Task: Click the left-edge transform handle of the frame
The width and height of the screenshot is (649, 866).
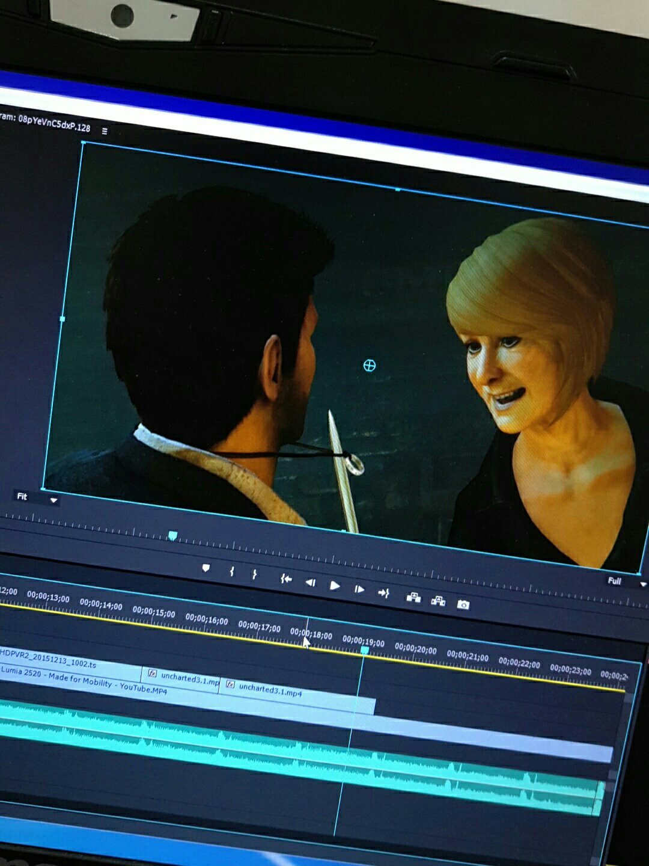Action: click(62, 319)
